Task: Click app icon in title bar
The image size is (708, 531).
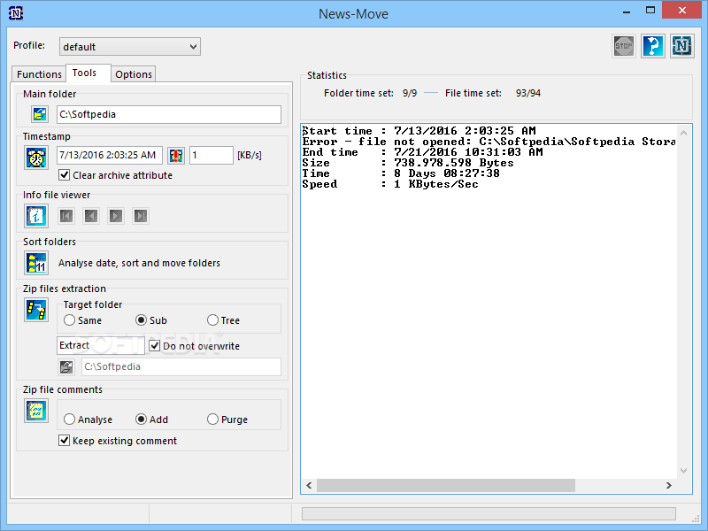Action: 16,13
